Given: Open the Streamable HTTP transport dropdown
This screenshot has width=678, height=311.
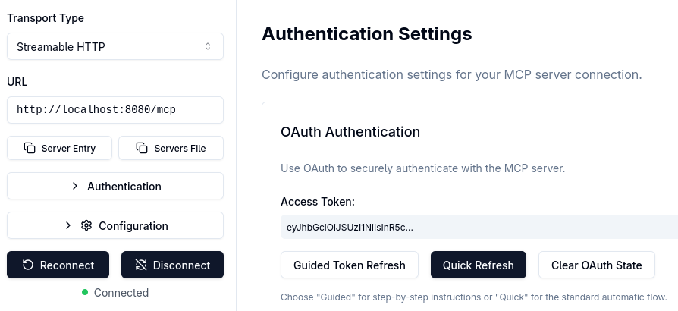Looking at the screenshot, I should (115, 46).
